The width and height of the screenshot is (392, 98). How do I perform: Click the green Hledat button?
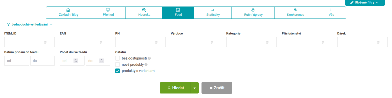(175, 88)
